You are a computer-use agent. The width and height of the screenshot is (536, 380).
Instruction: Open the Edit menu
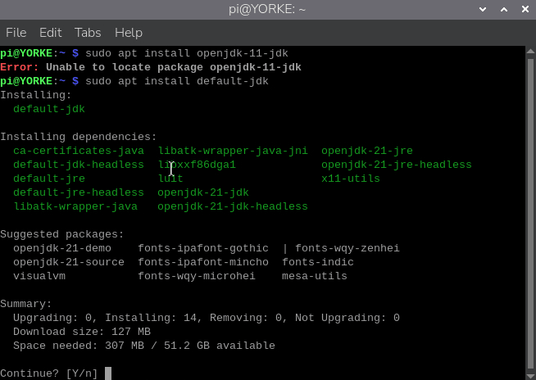pyautogui.click(x=51, y=33)
